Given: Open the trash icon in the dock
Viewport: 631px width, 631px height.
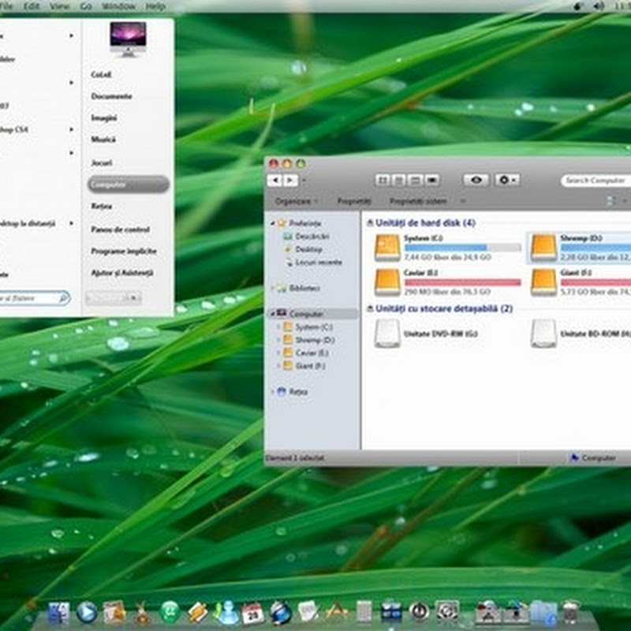Looking at the screenshot, I should (x=570, y=612).
